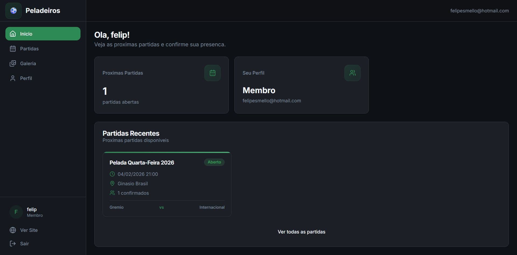Click Sair to log out
Viewport: 517px width, 255px height.
[25, 243]
